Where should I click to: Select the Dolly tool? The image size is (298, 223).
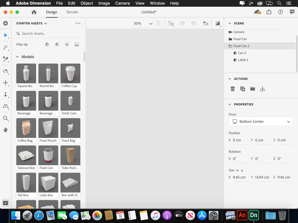tap(5, 94)
